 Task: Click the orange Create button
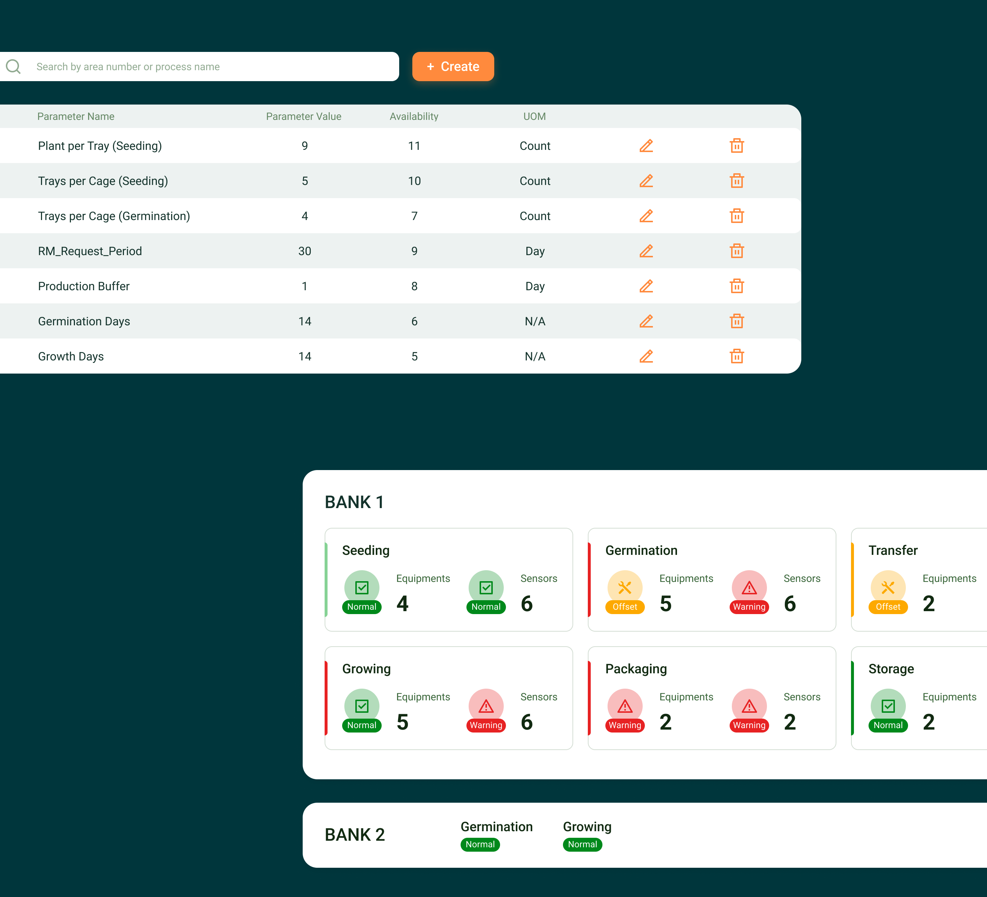453,67
